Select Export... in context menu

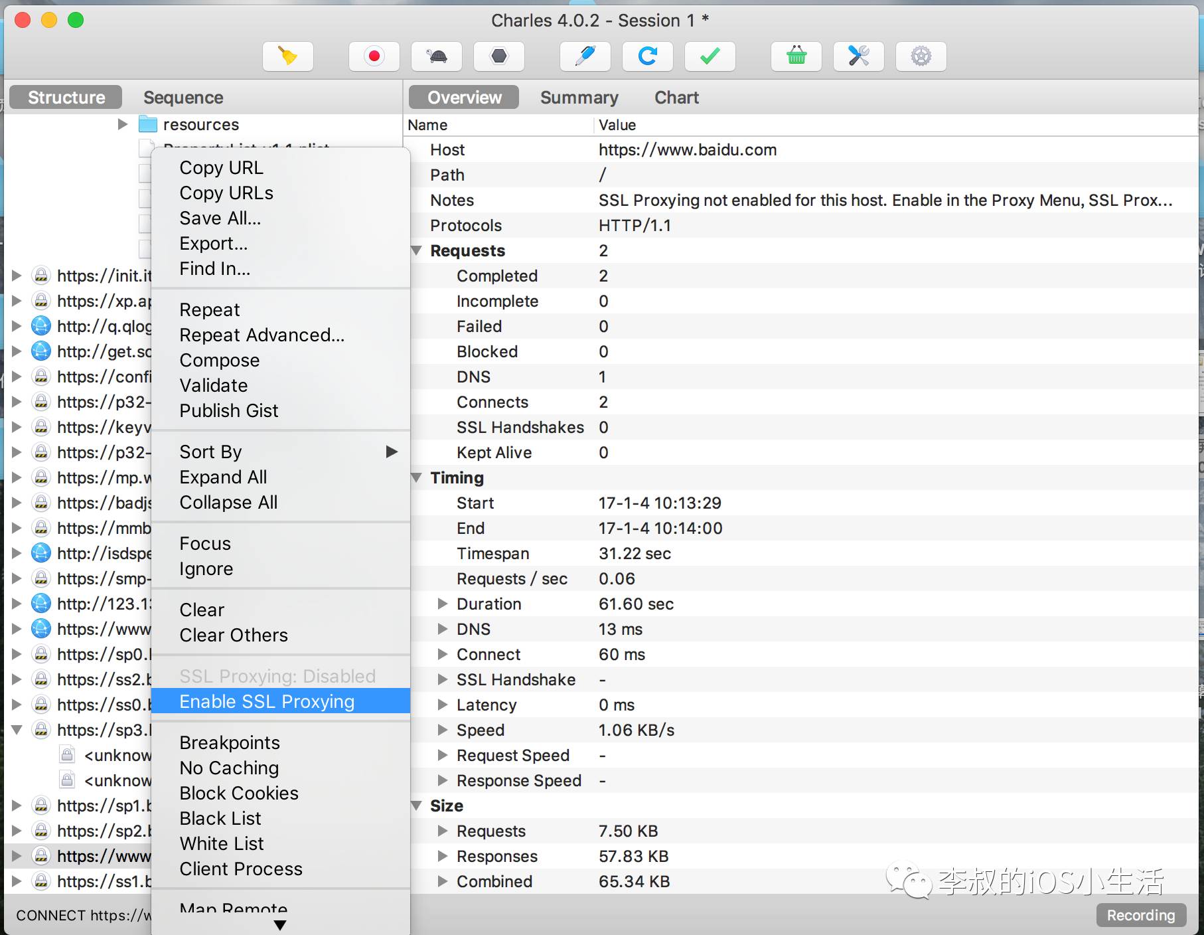(281, 244)
